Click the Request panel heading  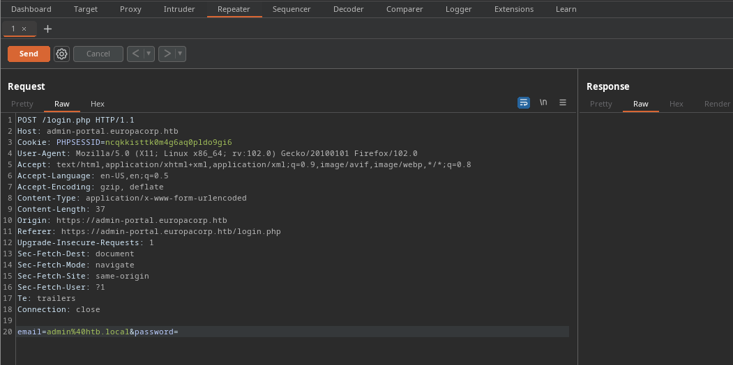[x=27, y=86]
